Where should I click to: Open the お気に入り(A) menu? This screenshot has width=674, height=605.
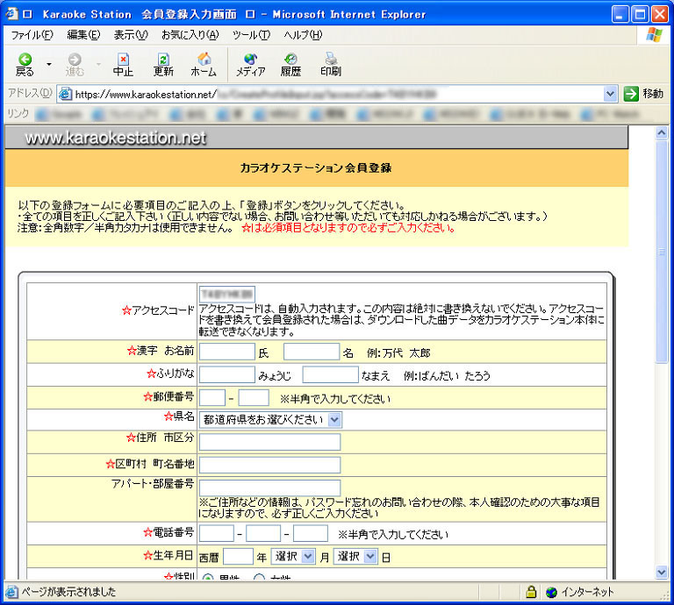(x=190, y=35)
